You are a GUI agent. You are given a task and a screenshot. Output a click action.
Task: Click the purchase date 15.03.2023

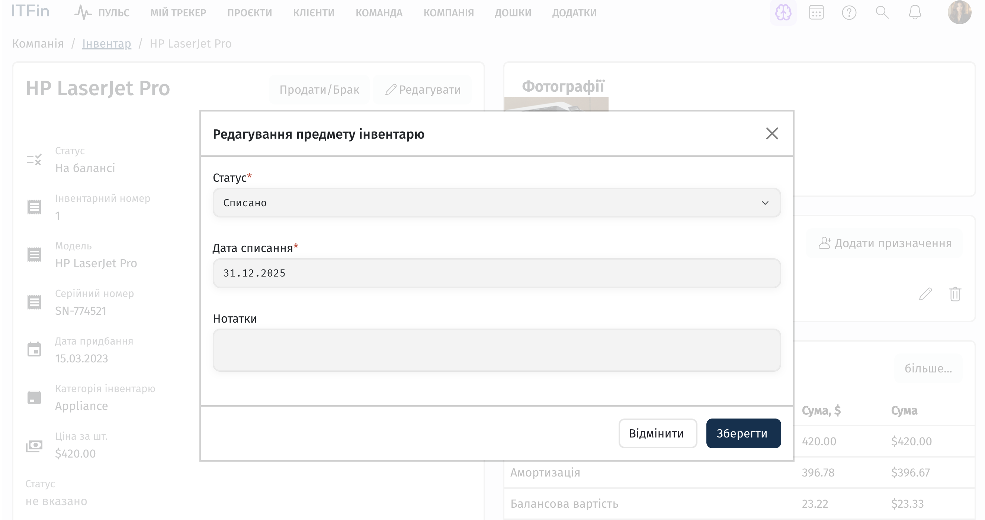point(81,359)
